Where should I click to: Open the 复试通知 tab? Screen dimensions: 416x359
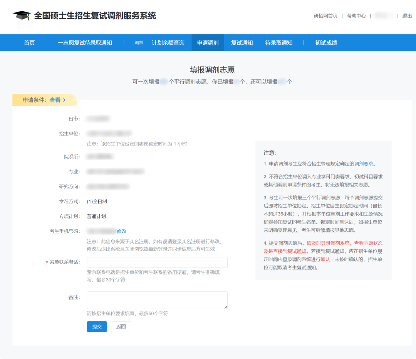[242, 42]
